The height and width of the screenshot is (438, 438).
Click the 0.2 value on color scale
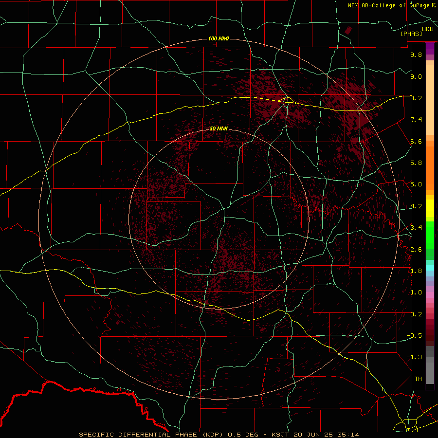(416, 314)
